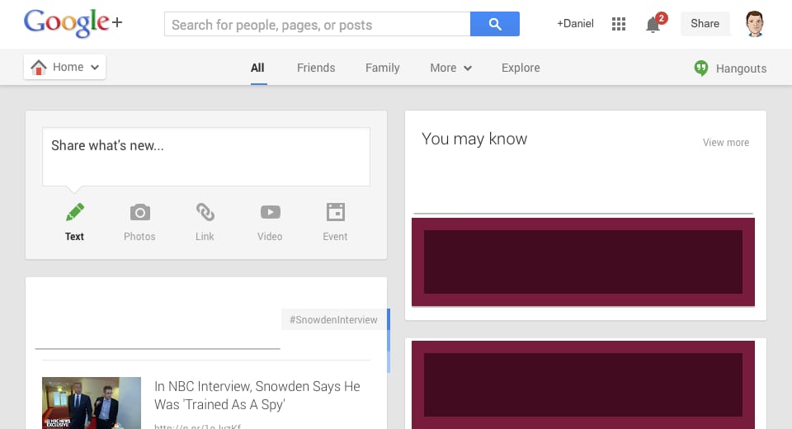792x429 pixels.
Task: Click the blue search magnifier button
Action: point(494,24)
